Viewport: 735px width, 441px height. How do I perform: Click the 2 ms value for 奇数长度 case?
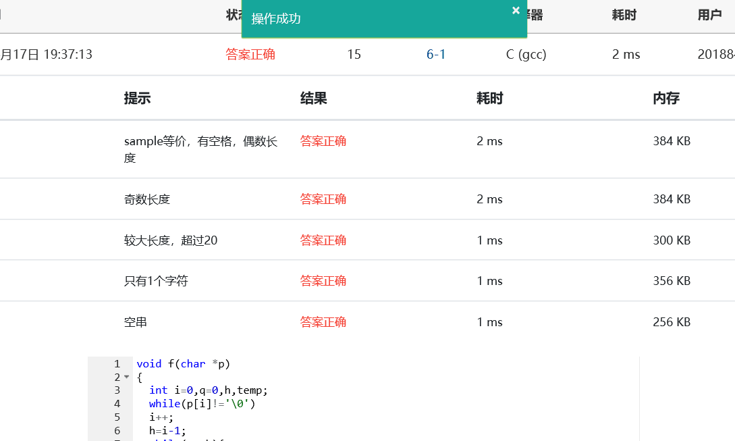tap(489, 199)
